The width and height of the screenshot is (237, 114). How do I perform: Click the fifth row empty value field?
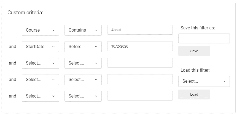tap(140, 96)
